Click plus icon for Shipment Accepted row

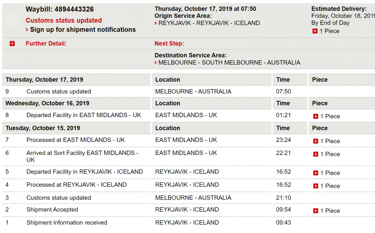[316, 211]
